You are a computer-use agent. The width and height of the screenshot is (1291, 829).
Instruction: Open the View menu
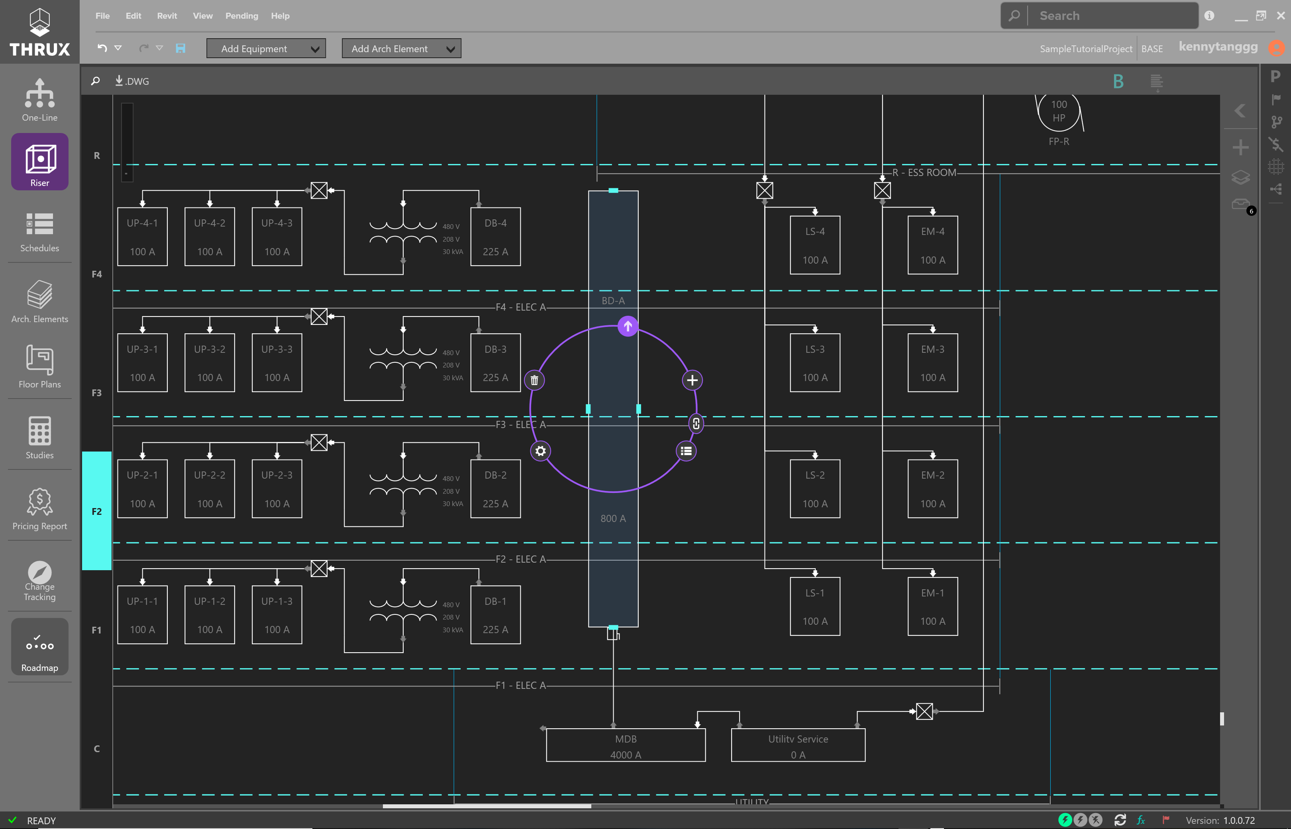[x=202, y=16]
